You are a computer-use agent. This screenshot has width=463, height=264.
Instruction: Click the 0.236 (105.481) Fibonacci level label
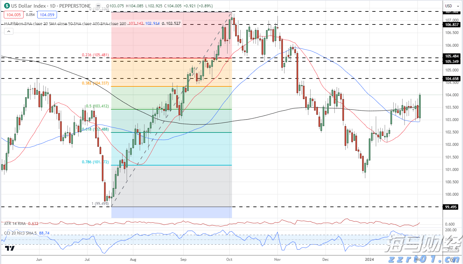[95, 55]
